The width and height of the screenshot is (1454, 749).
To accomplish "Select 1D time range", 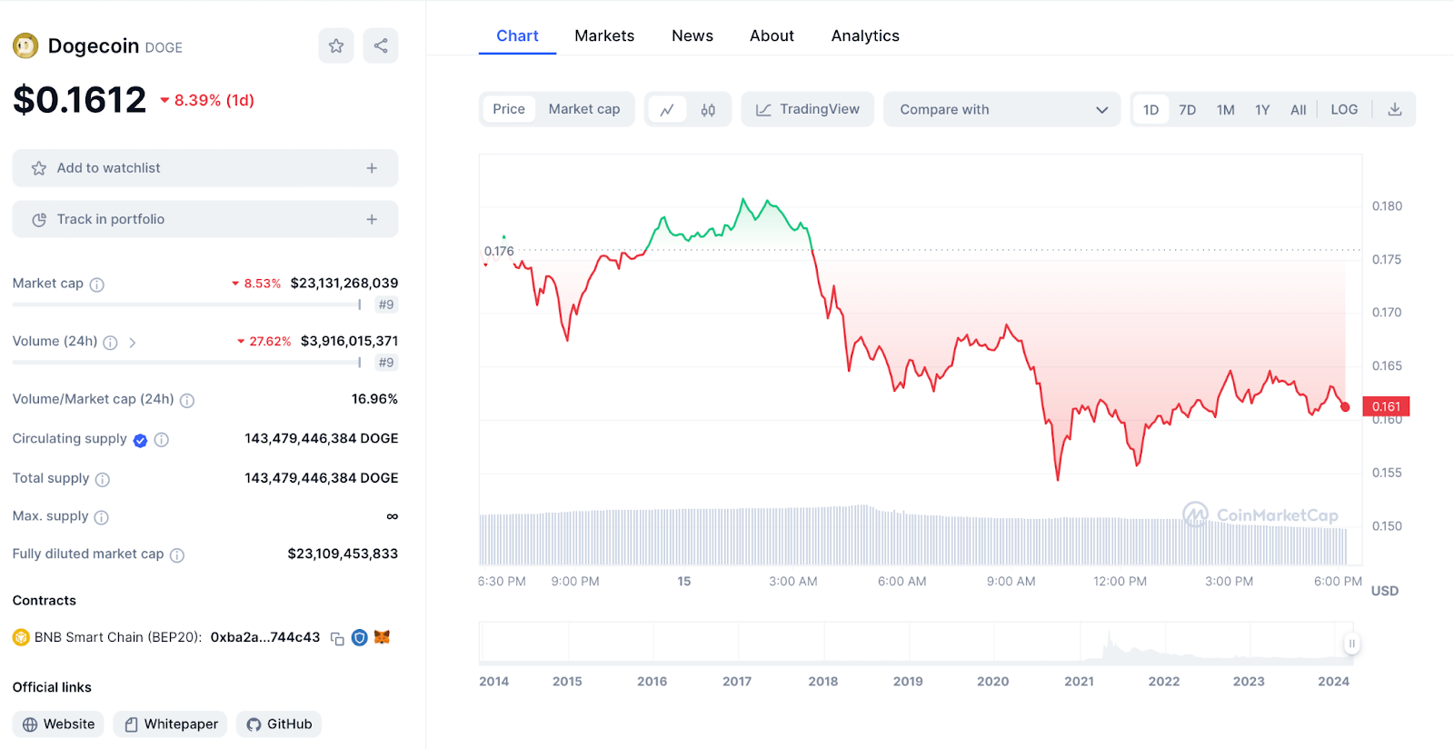I will [1150, 110].
